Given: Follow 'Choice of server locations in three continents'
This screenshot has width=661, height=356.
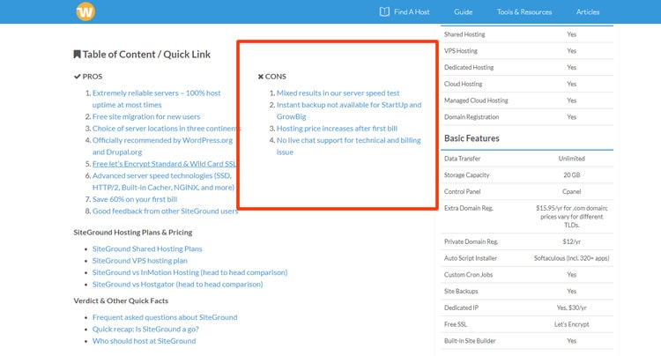Looking at the screenshot, I should (x=167, y=128).
